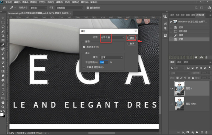Close the Fill dialog with X

135,31
